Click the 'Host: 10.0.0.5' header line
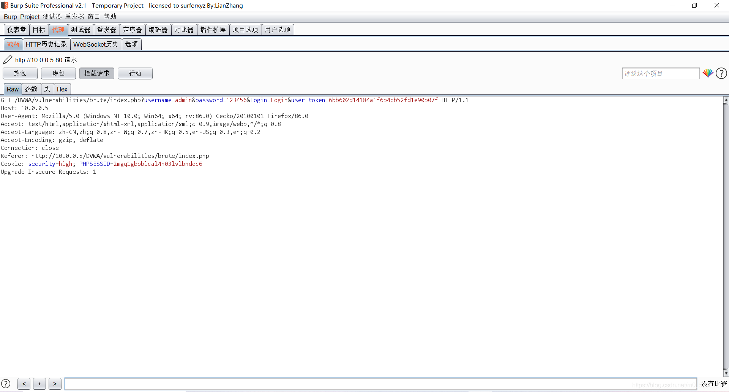This screenshot has height=392, width=729. 24,108
